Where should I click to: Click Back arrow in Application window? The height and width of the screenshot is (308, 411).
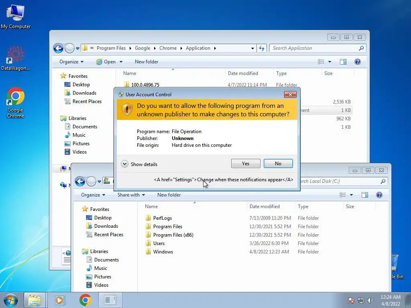click(58, 48)
